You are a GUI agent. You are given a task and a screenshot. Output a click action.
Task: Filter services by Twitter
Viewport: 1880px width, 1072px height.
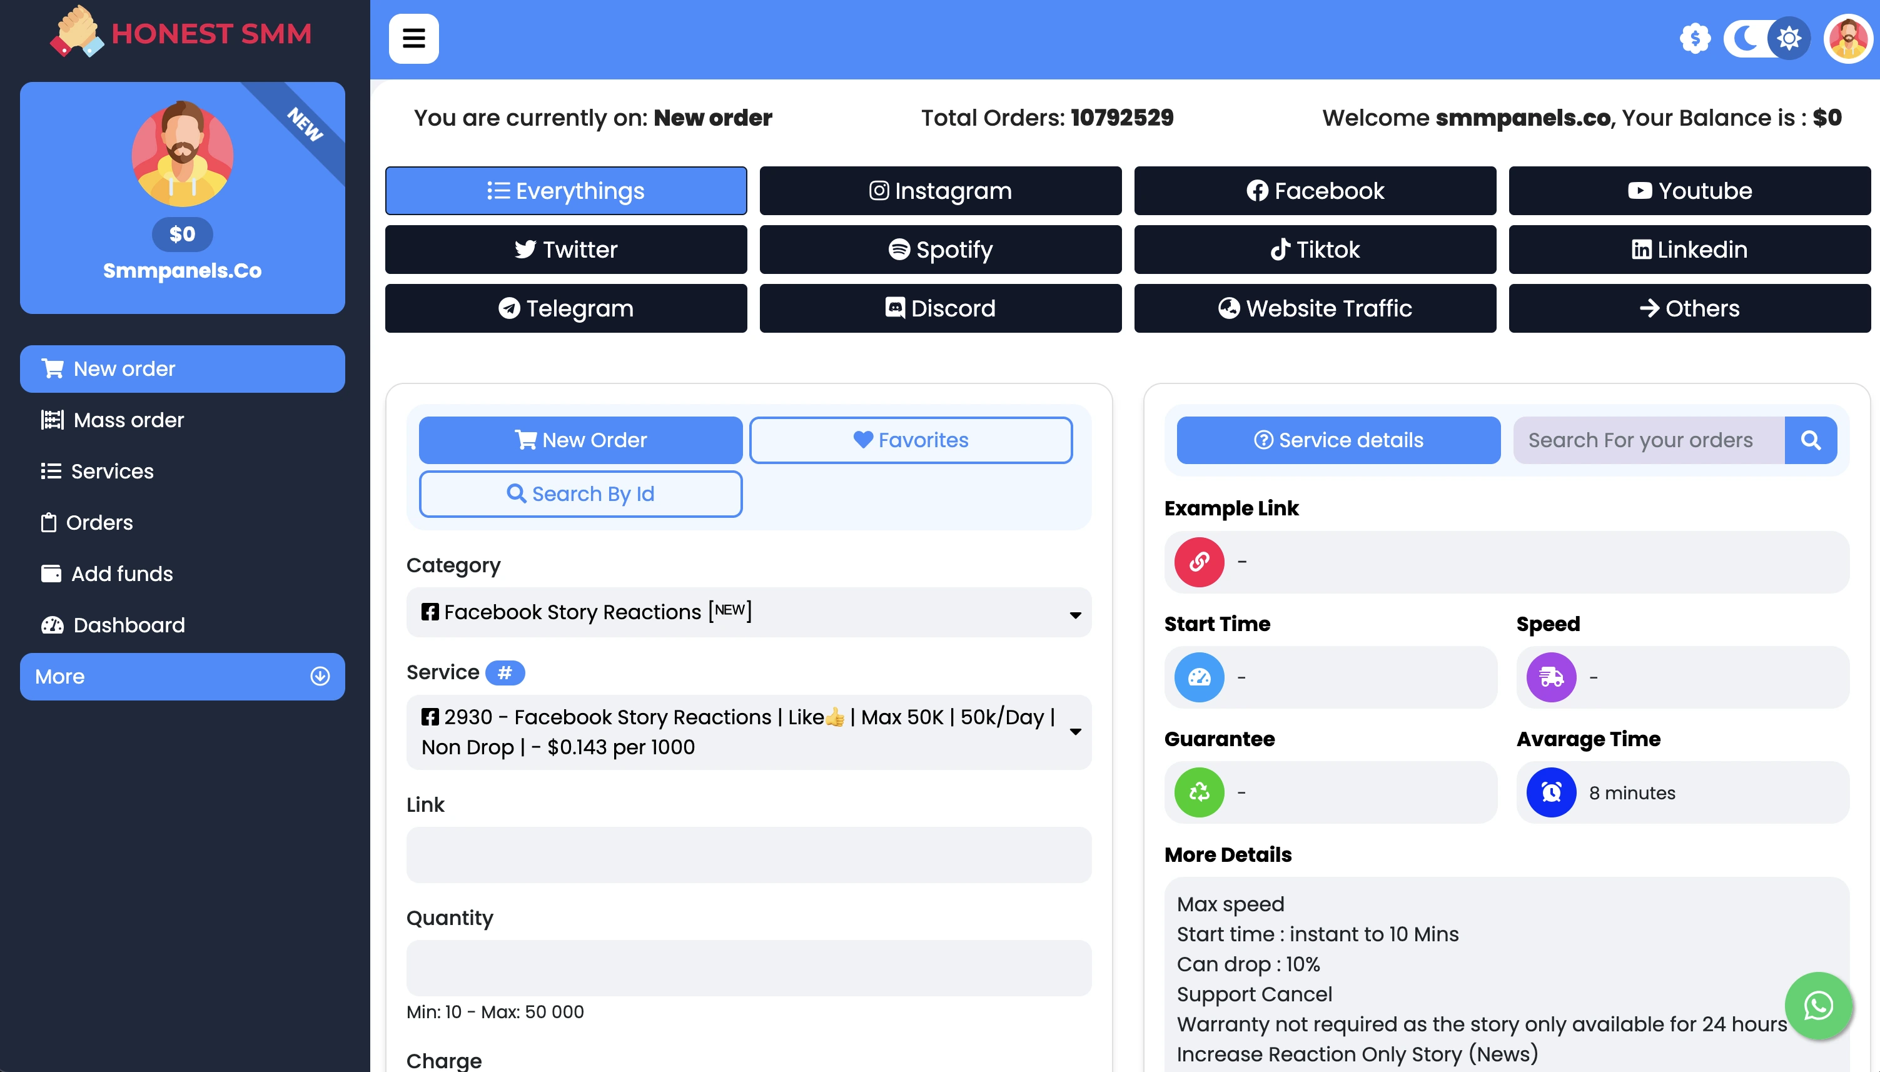pyautogui.click(x=566, y=250)
